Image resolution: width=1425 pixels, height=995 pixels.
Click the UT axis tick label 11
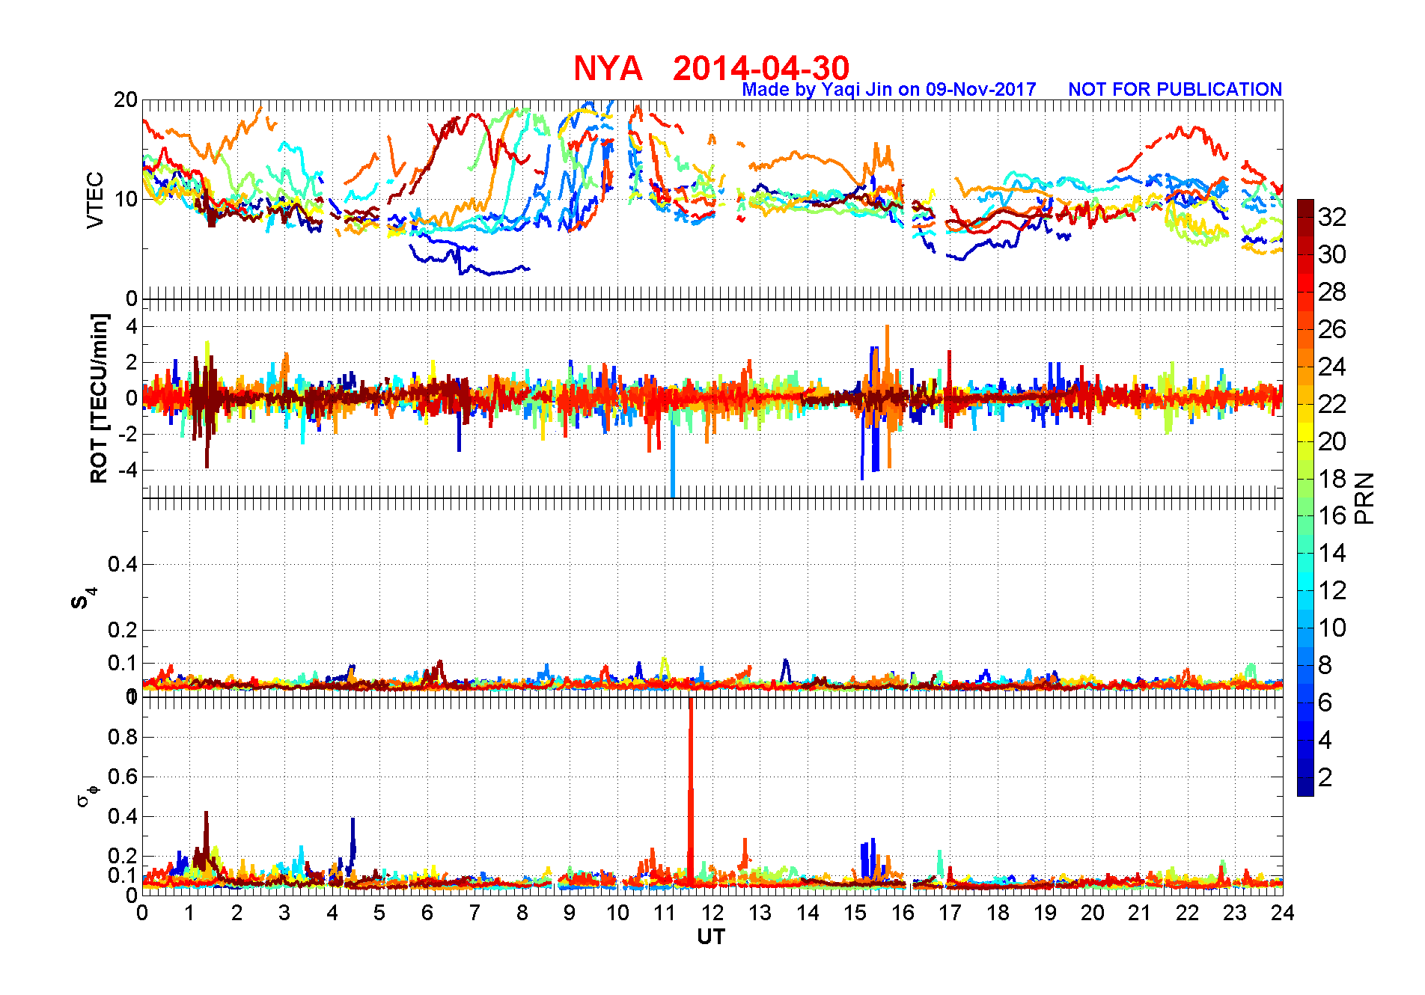665,913
